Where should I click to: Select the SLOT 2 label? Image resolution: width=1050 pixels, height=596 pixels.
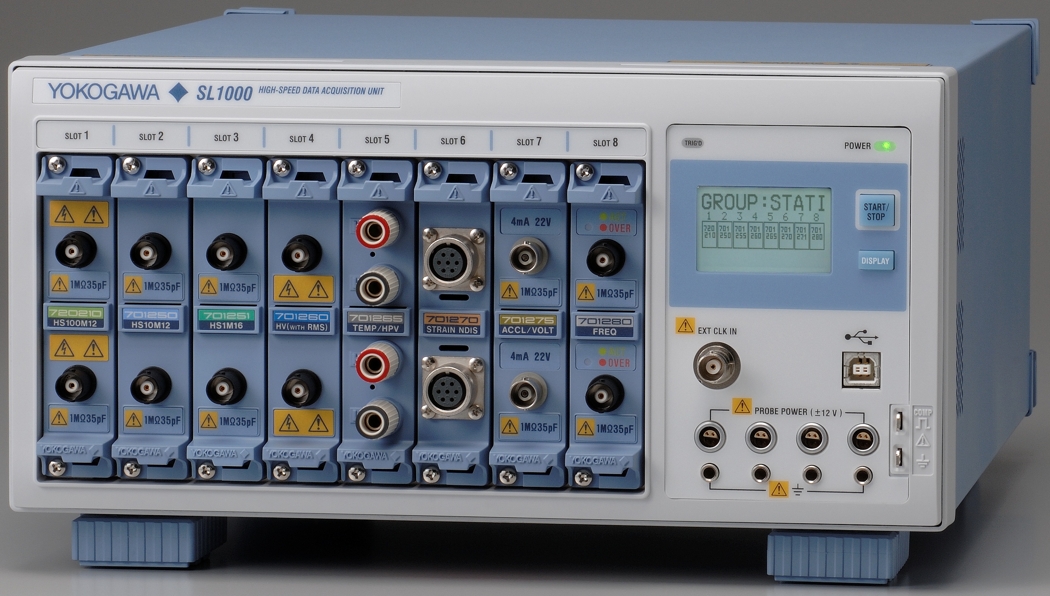point(151,136)
